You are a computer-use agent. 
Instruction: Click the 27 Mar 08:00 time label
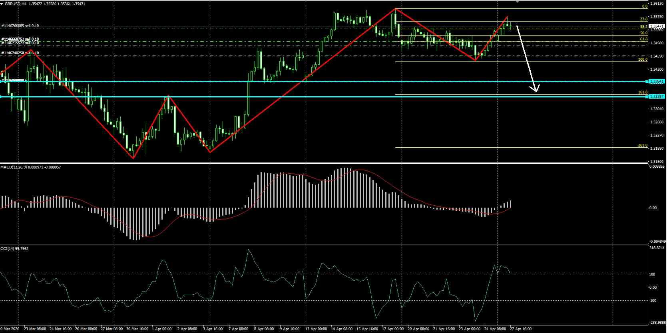[x=111, y=329]
